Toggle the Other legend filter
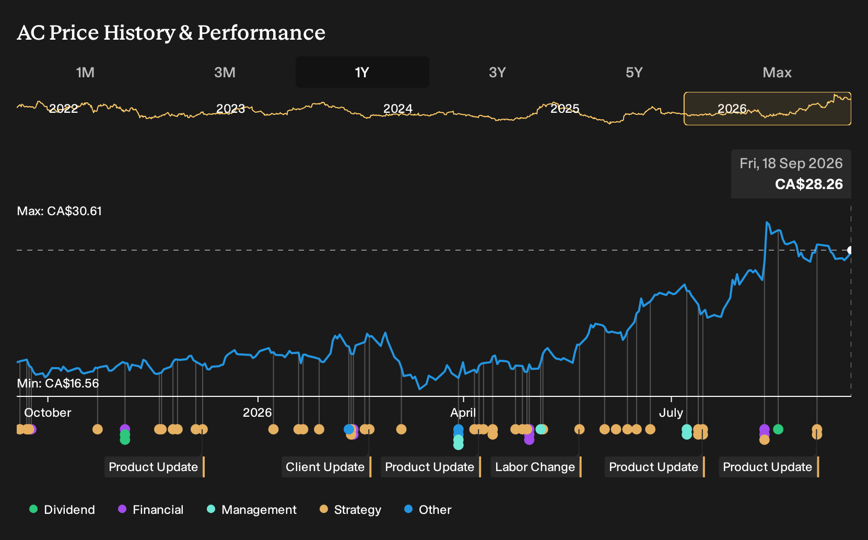 [428, 510]
